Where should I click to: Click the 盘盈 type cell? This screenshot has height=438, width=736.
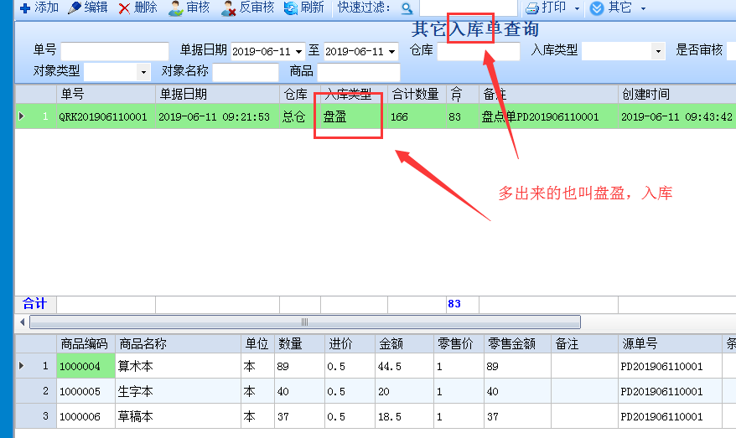(x=354, y=116)
